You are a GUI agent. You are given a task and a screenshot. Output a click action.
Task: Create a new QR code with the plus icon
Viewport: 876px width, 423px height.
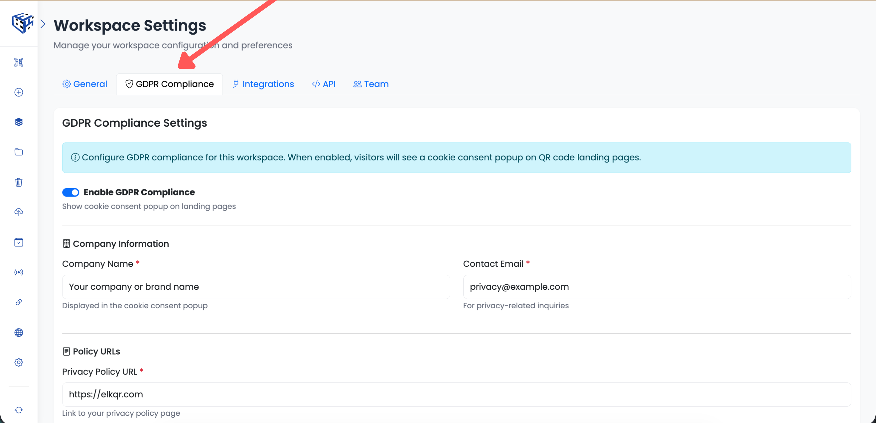point(19,92)
